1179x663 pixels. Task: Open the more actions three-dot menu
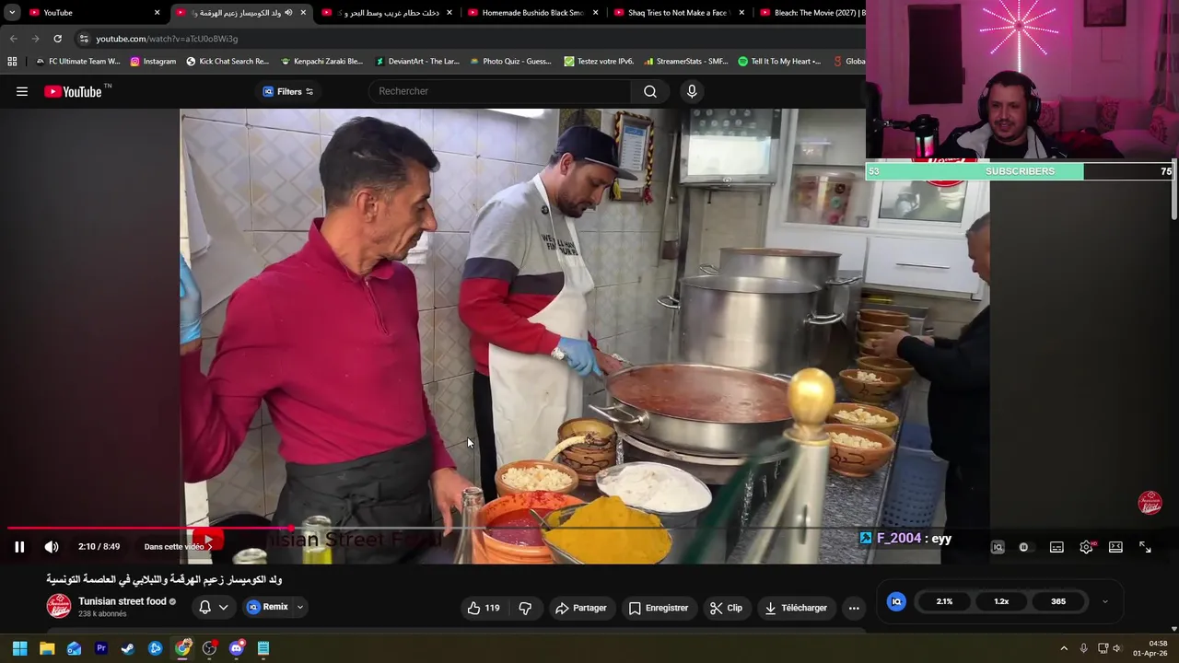(854, 608)
